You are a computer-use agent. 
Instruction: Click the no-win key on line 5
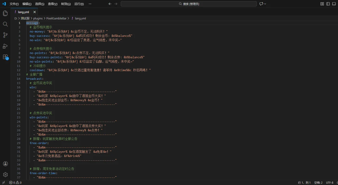click(x=35, y=40)
